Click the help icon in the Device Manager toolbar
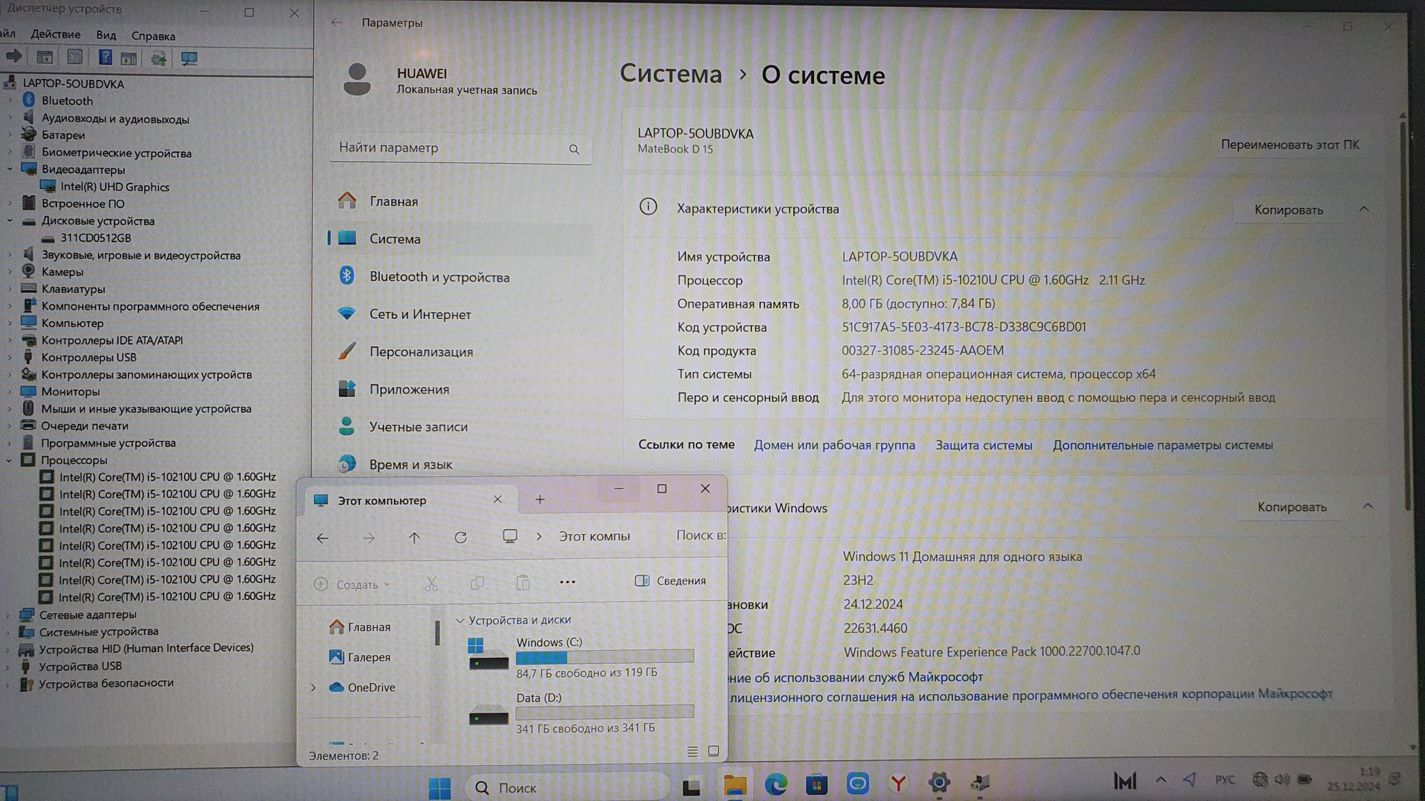This screenshot has width=1425, height=801. pos(104,58)
